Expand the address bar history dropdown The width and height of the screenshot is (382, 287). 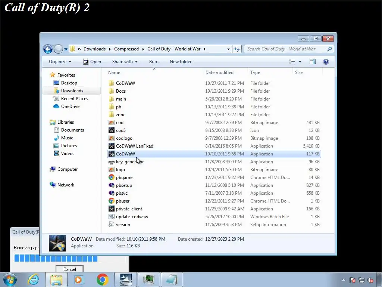click(x=228, y=49)
